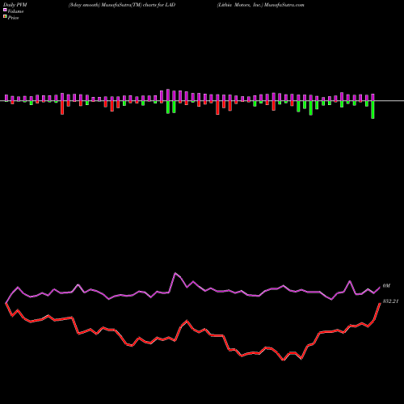Click the '332.21' price value label
Image resolution: width=404 pixels, height=404 pixels.
pos(390,301)
